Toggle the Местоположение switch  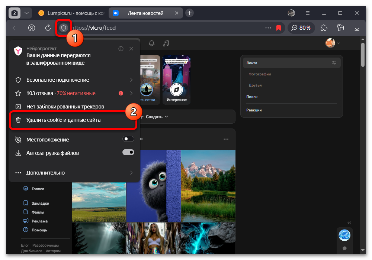click(128, 139)
